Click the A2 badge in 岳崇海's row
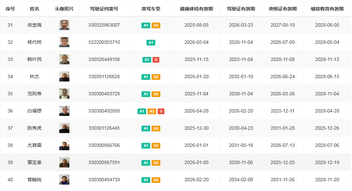 (156, 25)
